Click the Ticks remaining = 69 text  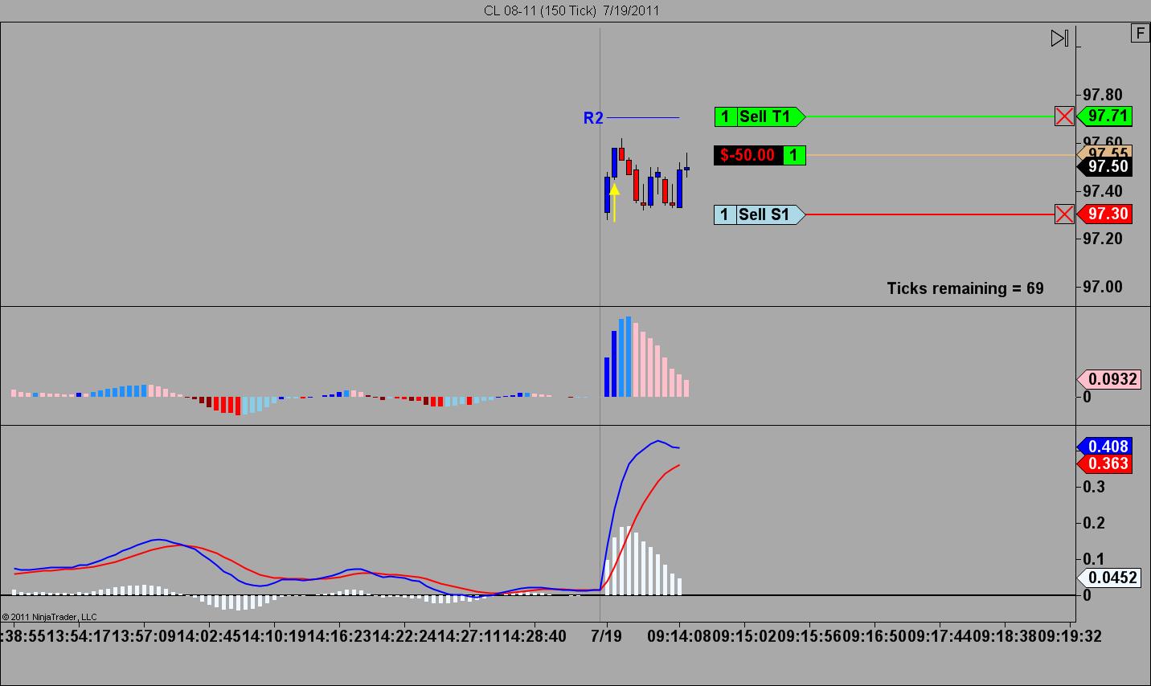pos(965,288)
